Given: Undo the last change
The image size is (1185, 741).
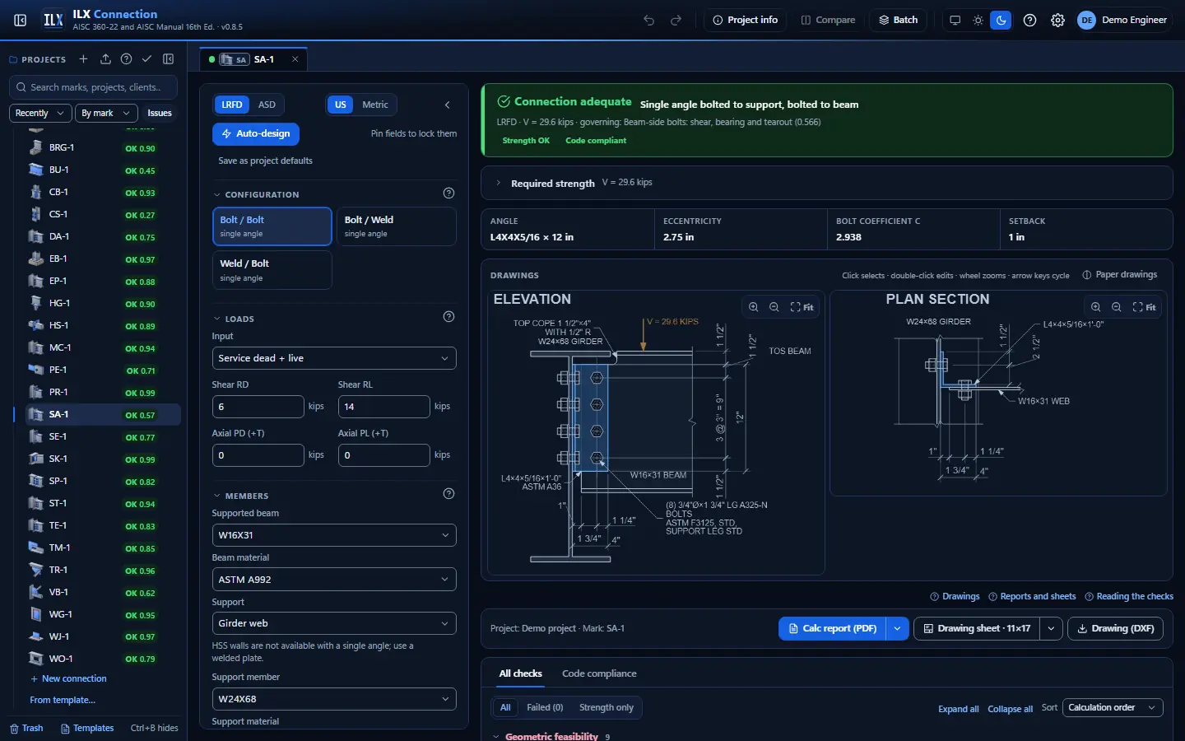Looking at the screenshot, I should (649, 20).
